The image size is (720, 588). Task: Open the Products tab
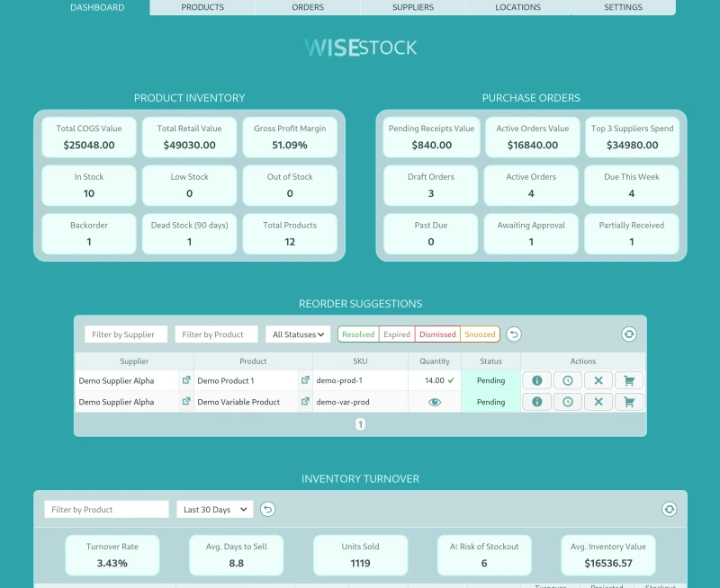pos(202,7)
